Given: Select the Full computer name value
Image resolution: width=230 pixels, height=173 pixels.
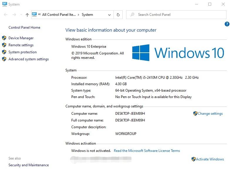Looking at the screenshot, I should click(130, 120).
